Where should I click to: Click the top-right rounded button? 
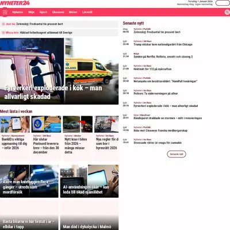pos(223,3)
